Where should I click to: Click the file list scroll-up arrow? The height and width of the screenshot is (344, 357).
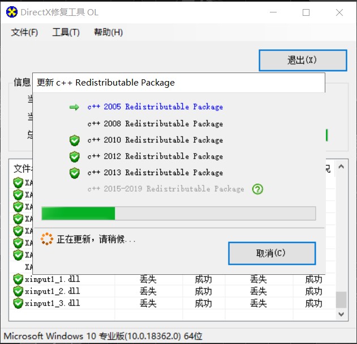point(341,167)
